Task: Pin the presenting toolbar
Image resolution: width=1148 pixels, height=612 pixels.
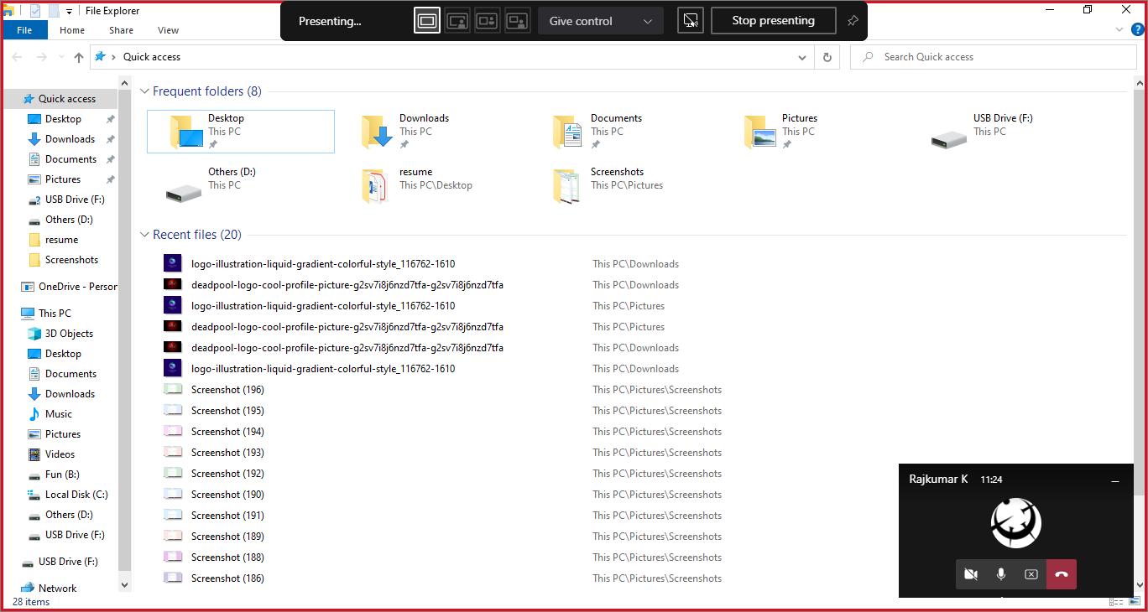Action: click(853, 21)
